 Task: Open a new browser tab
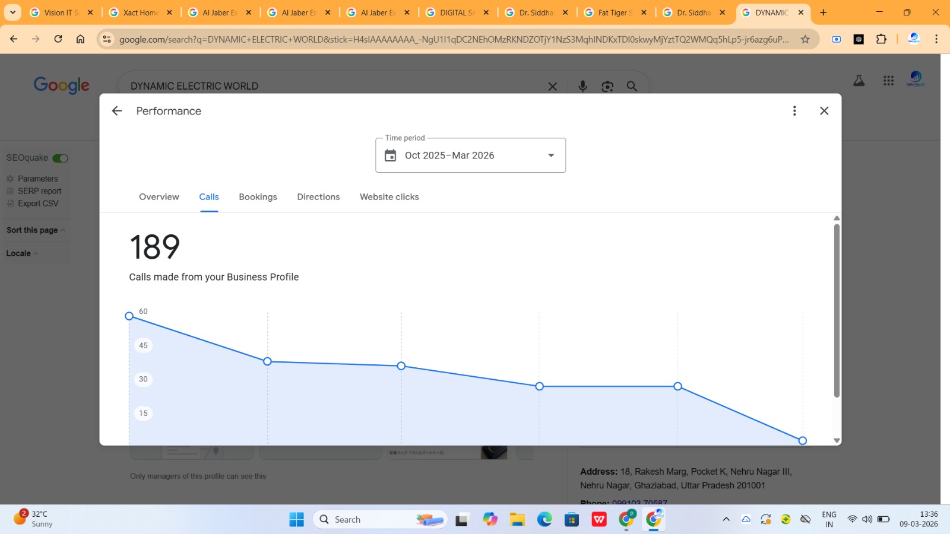(x=823, y=12)
